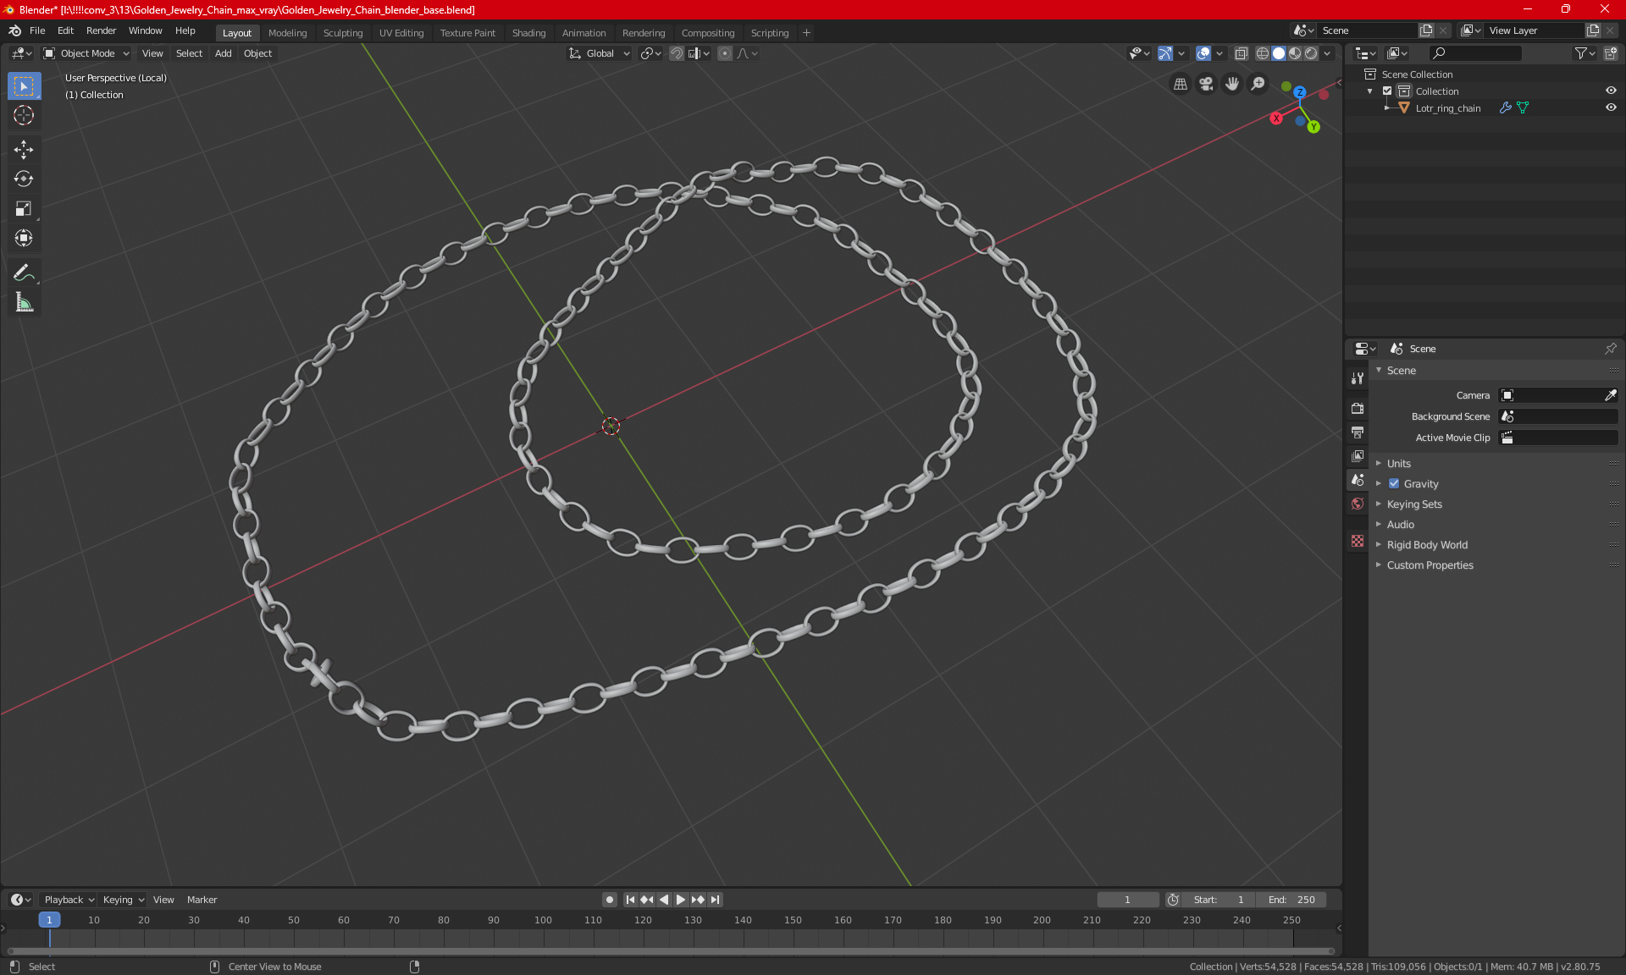The height and width of the screenshot is (975, 1626).
Task: Open the Global transform orientation dropdown
Action: 599,53
